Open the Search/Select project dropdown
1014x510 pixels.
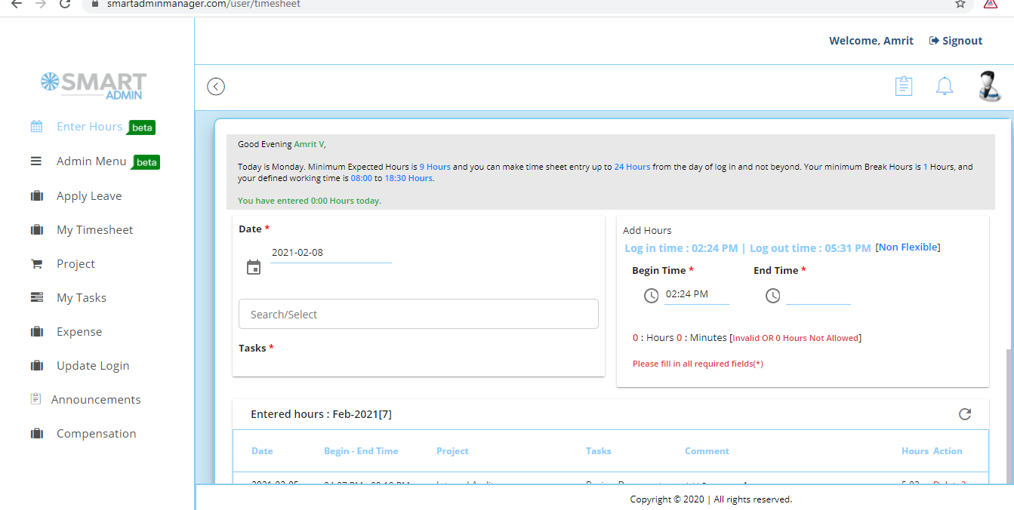coord(418,313)
